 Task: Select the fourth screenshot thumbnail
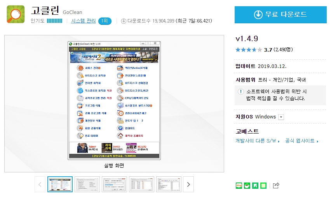pyautogui.click(x=142, y=184)
